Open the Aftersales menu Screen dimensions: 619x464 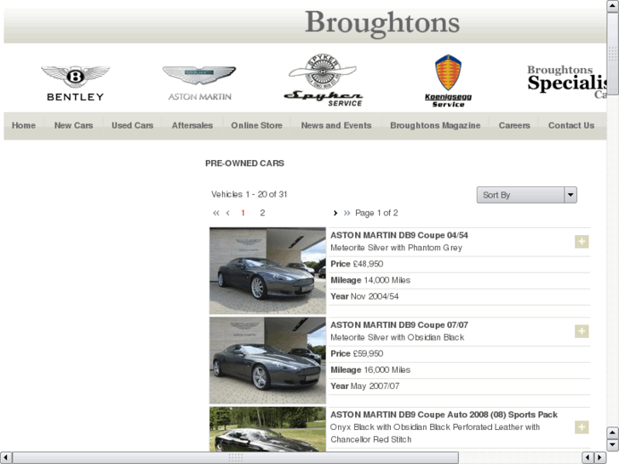click(192, 125)
